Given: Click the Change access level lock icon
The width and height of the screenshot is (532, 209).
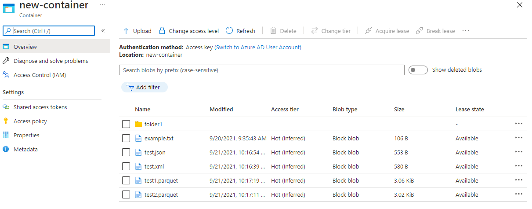Looking at the screenshot, I should tap(162, 31).
